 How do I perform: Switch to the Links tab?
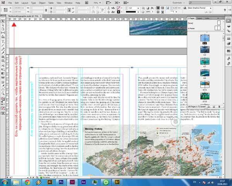tap(207, 18)
